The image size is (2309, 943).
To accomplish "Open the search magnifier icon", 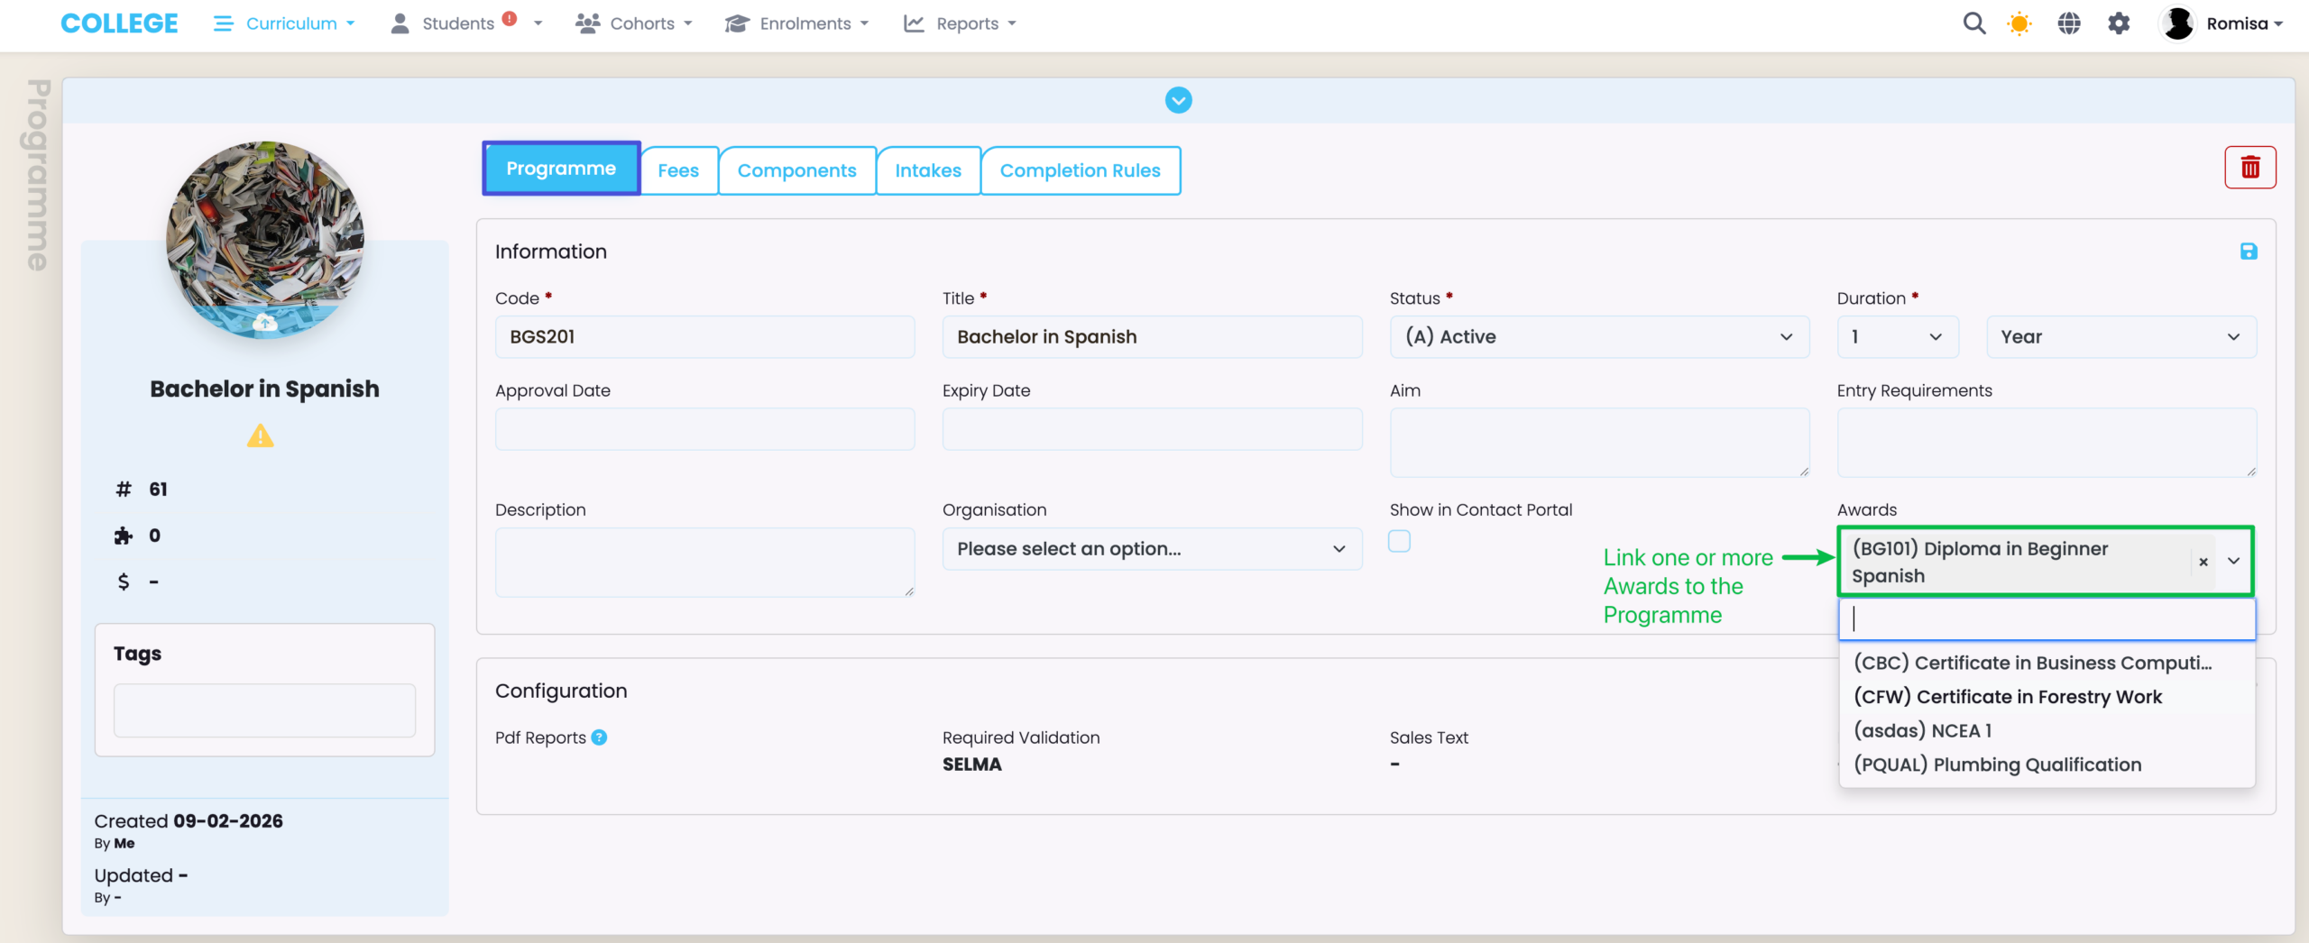I will 1973,23.
